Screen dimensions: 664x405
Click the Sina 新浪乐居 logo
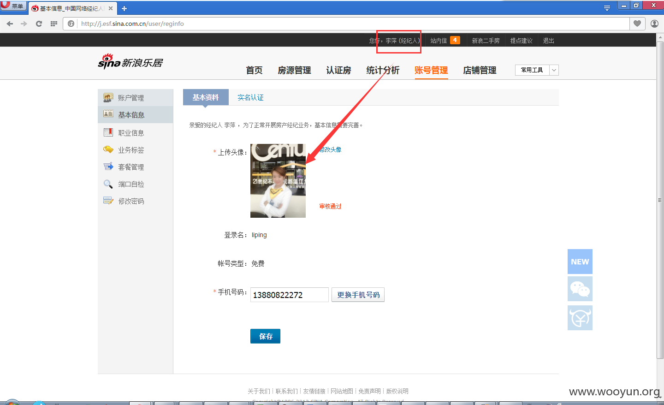(130, 62)
